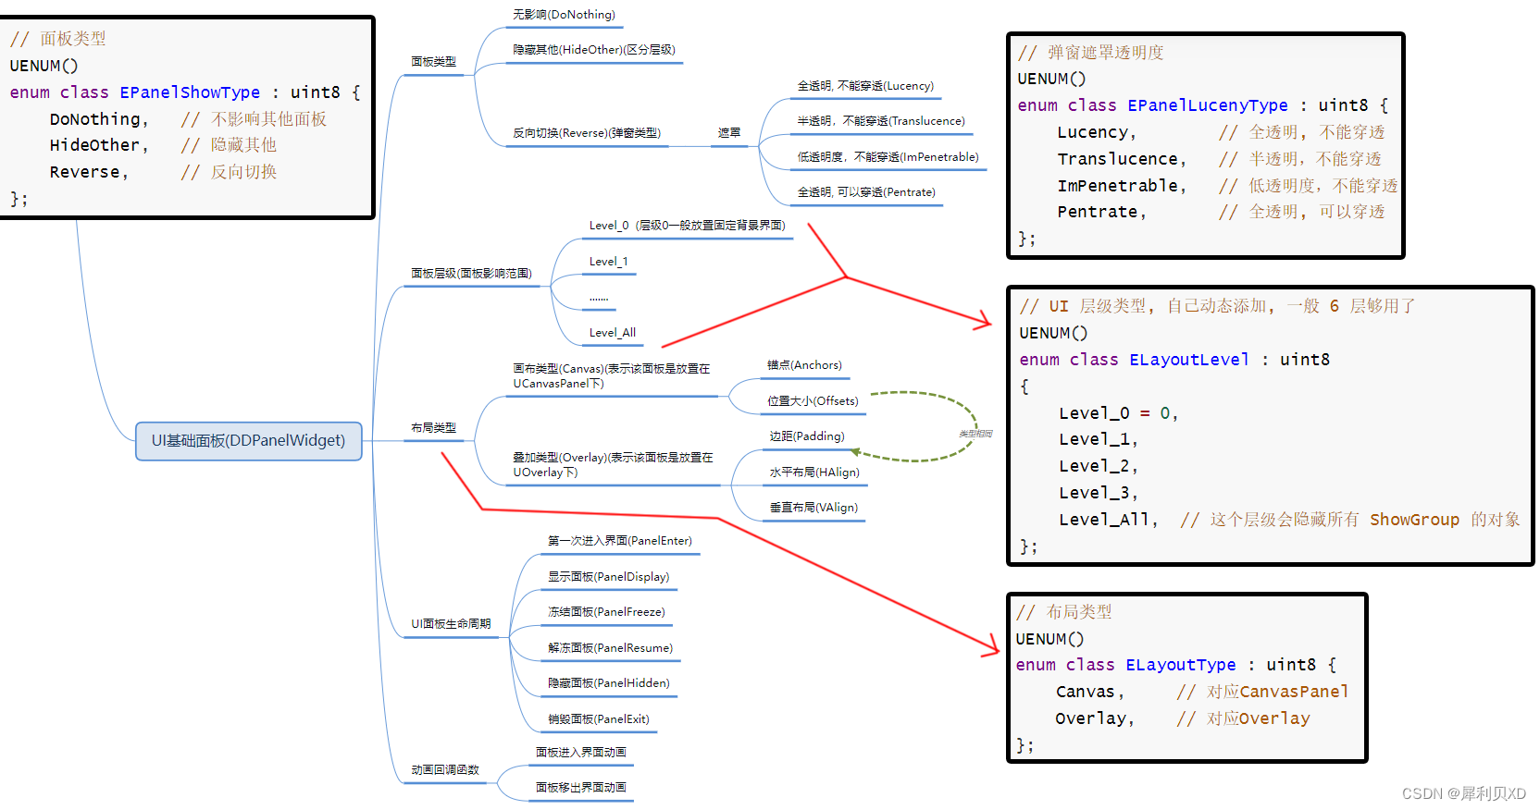Select 全透明, 可以穿透(Pentrate) node

click(866, 192)
